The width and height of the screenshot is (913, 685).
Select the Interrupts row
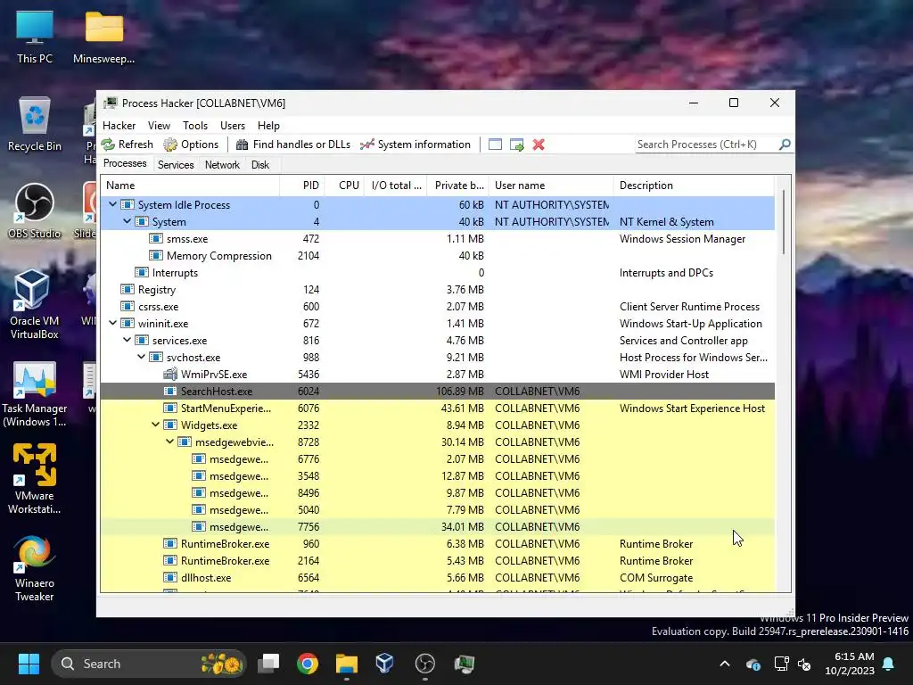(x=437, y=273)
